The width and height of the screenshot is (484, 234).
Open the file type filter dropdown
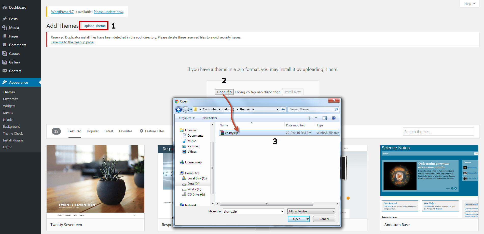click(x=333, y=211)
